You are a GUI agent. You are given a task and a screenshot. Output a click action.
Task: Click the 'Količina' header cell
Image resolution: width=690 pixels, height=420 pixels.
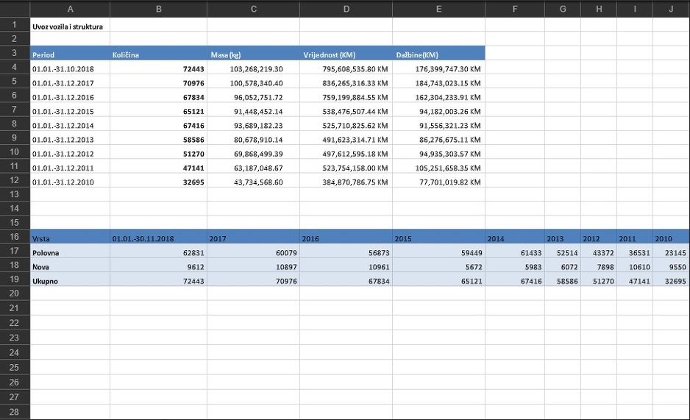coord(157,54)
